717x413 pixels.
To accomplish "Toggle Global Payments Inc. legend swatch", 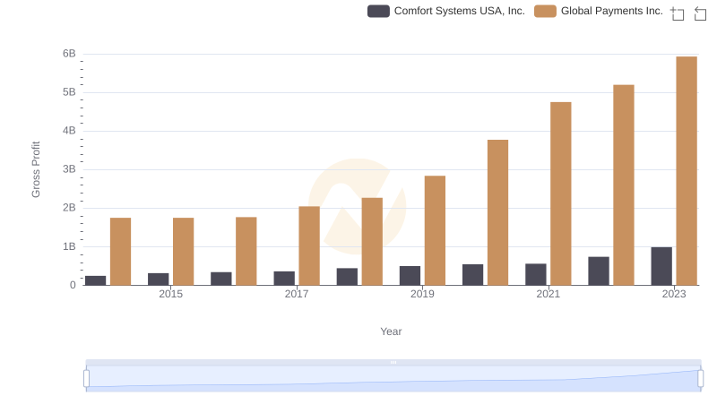I will [x=545, y=11].
